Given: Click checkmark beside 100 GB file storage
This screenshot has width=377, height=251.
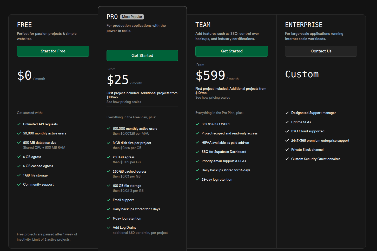Looking at the screenshot, I should 109,186.
